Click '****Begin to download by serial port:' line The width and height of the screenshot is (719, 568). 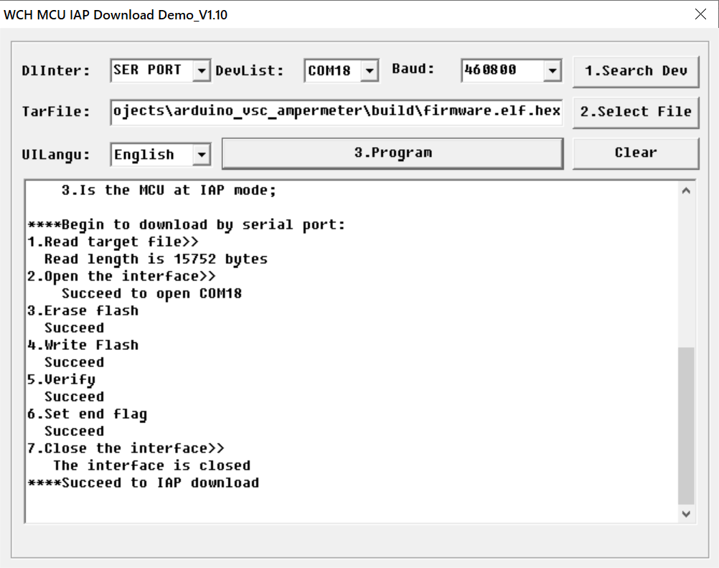(187, 224)
